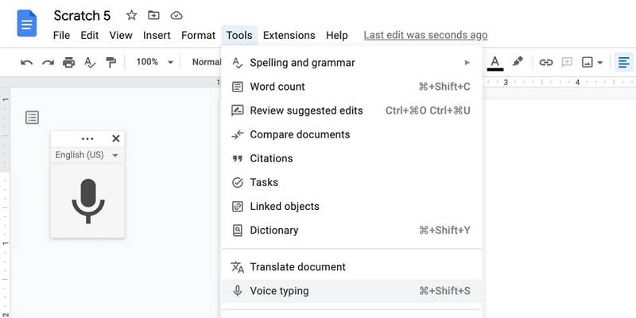Open the Normal text style dropdown
636x318 pixels.
(x=207, y=62)
